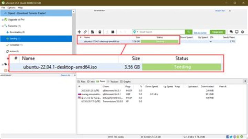
Task: Click the green network status icon
Action: coord(241,137)
